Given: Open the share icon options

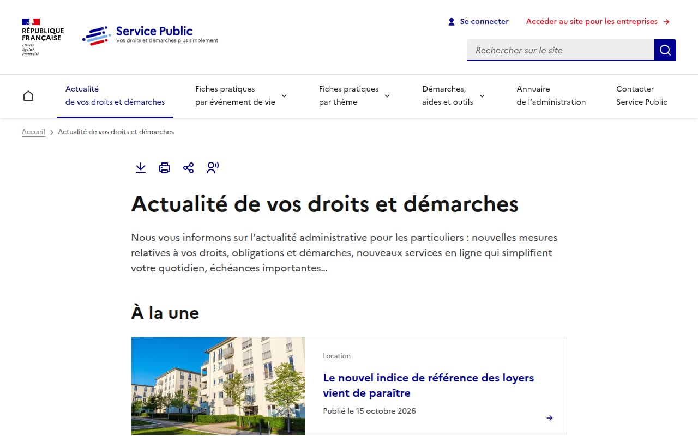Looking at the screenshot, I should (x=189, y=168).
